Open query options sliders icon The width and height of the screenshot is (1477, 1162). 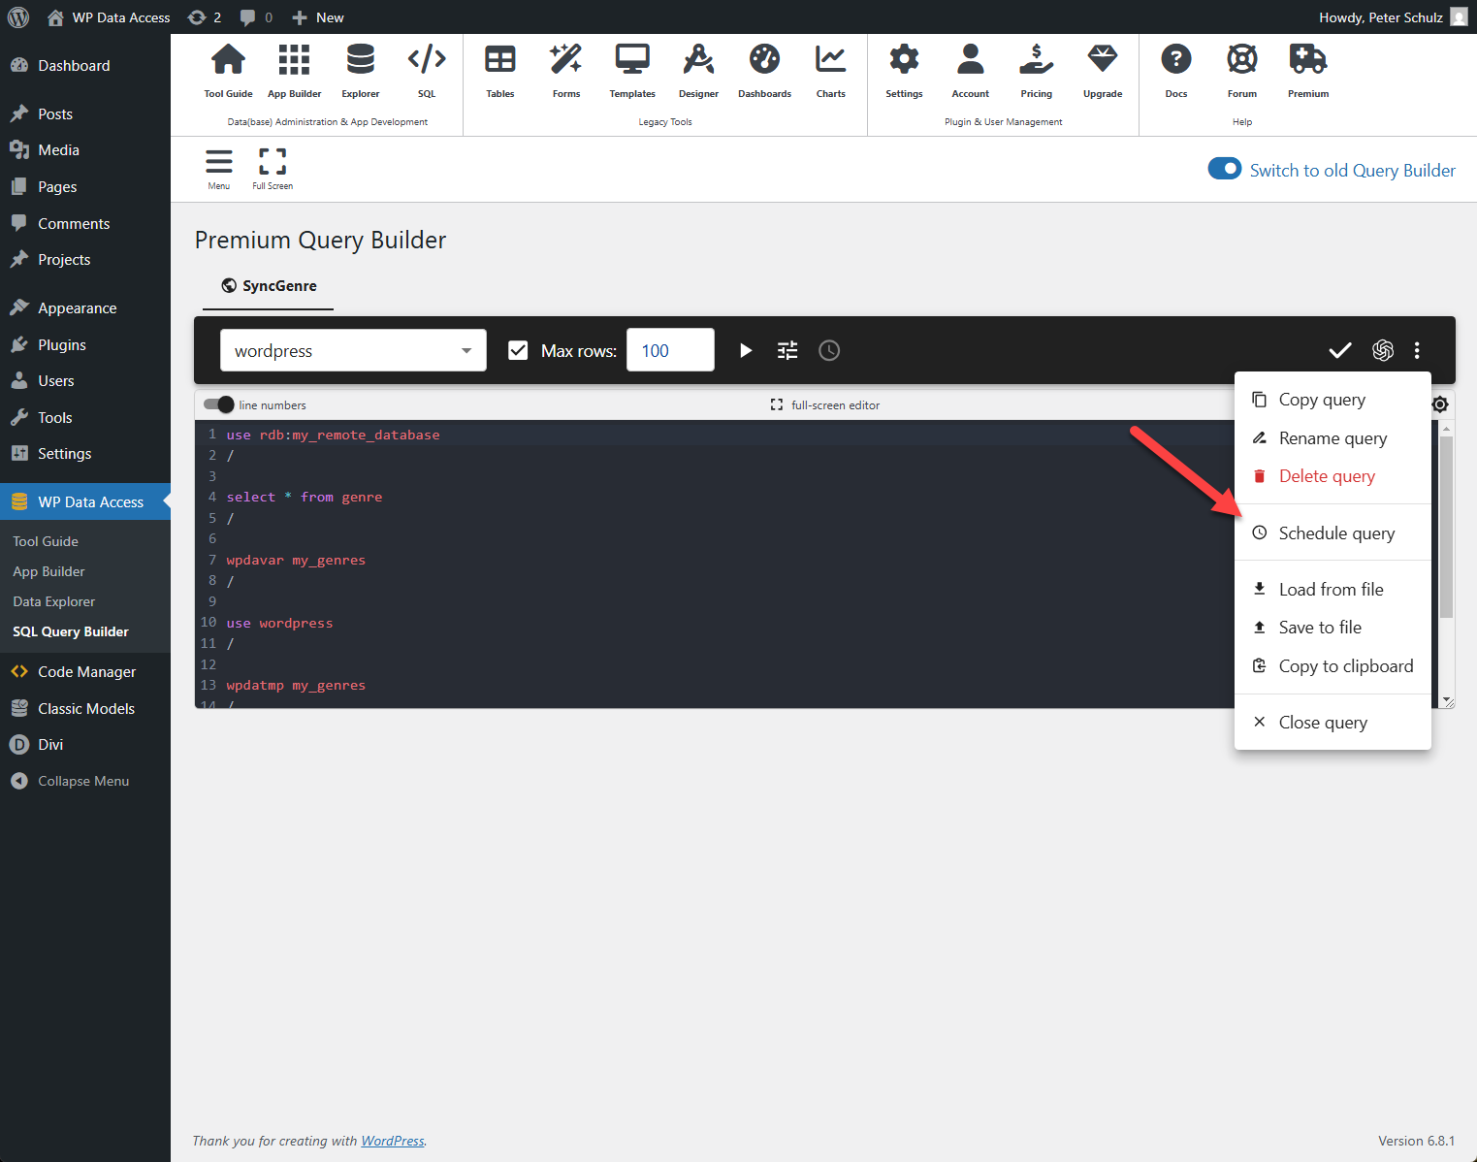click(787, 350)
